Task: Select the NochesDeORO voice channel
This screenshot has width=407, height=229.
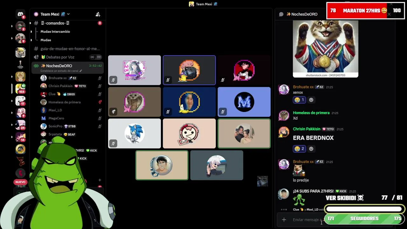Action: coord(67,68)
